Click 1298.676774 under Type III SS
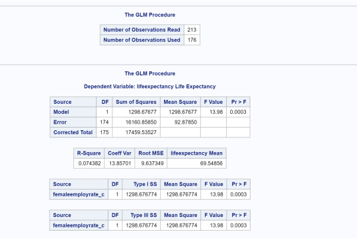This screenshot has width=357, height=238. 141,225
